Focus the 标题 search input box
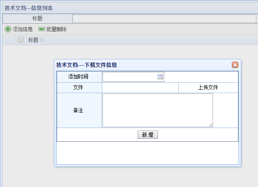The image size is (258, 187). point(164,19)
